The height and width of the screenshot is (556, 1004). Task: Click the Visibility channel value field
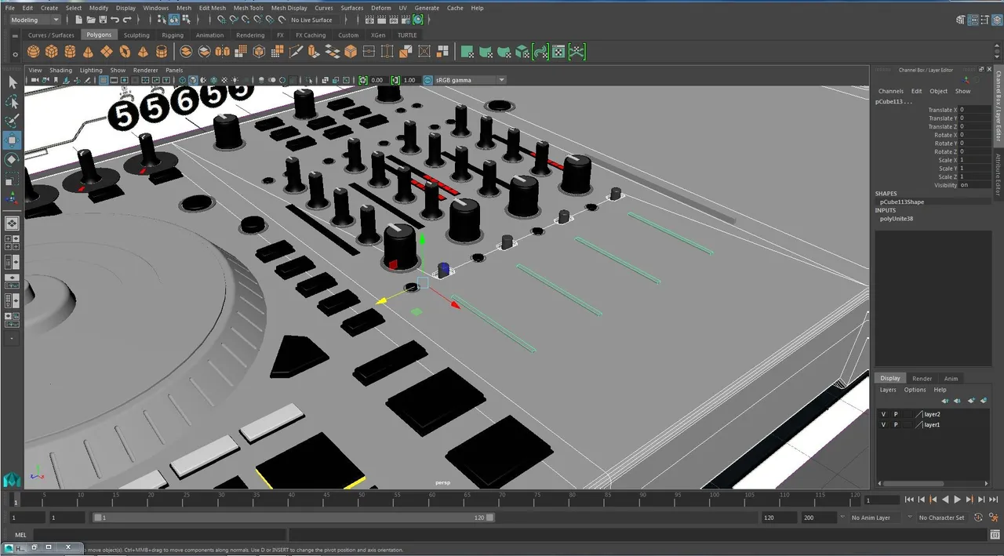[x=975, y=185]
